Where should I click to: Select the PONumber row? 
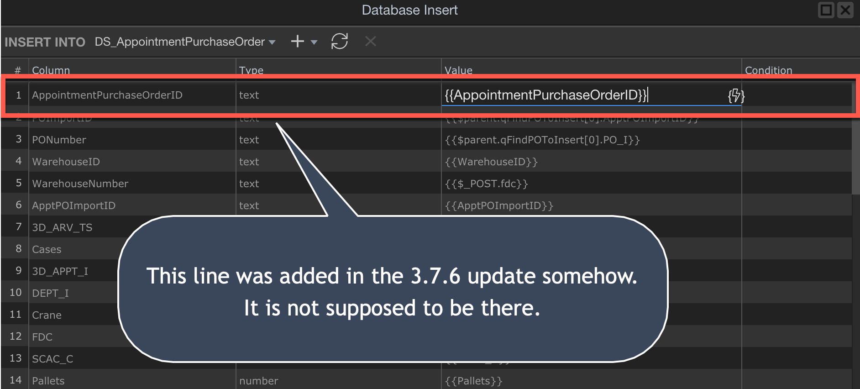point(426,140)
